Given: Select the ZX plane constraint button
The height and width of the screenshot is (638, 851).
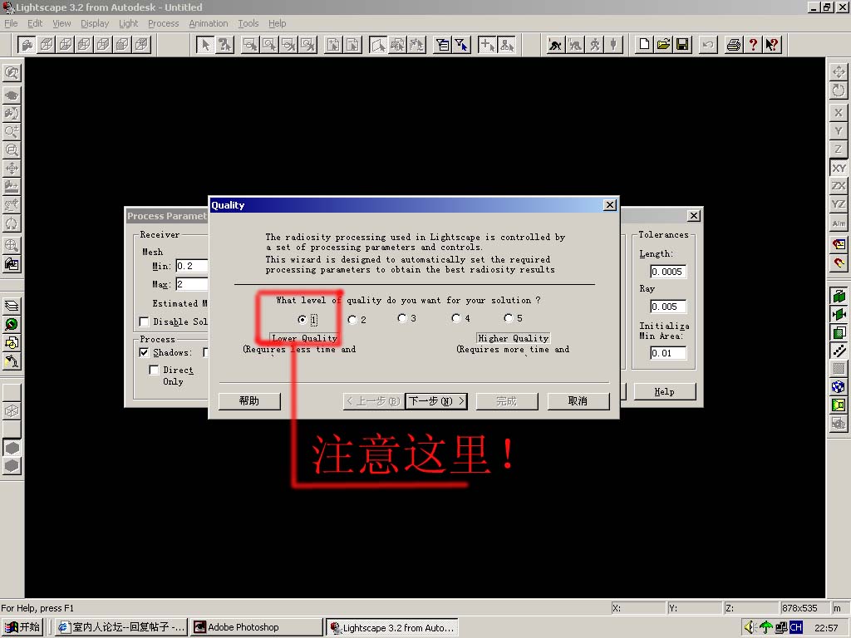Looking at the screenshot, I should [839, 186].
